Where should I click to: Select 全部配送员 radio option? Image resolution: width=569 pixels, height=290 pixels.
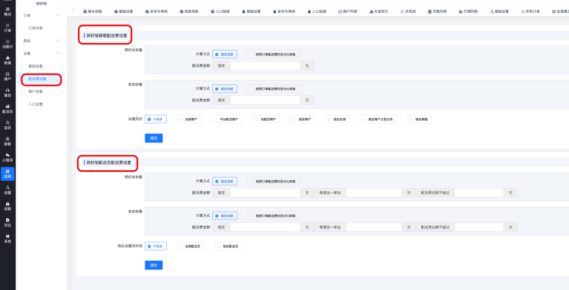coord(188,246)
